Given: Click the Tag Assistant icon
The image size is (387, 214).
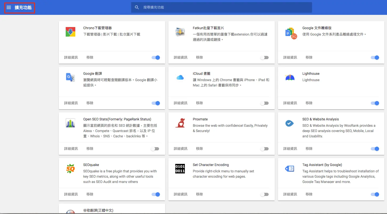Looking at the screenshot, I should (290, 168).
